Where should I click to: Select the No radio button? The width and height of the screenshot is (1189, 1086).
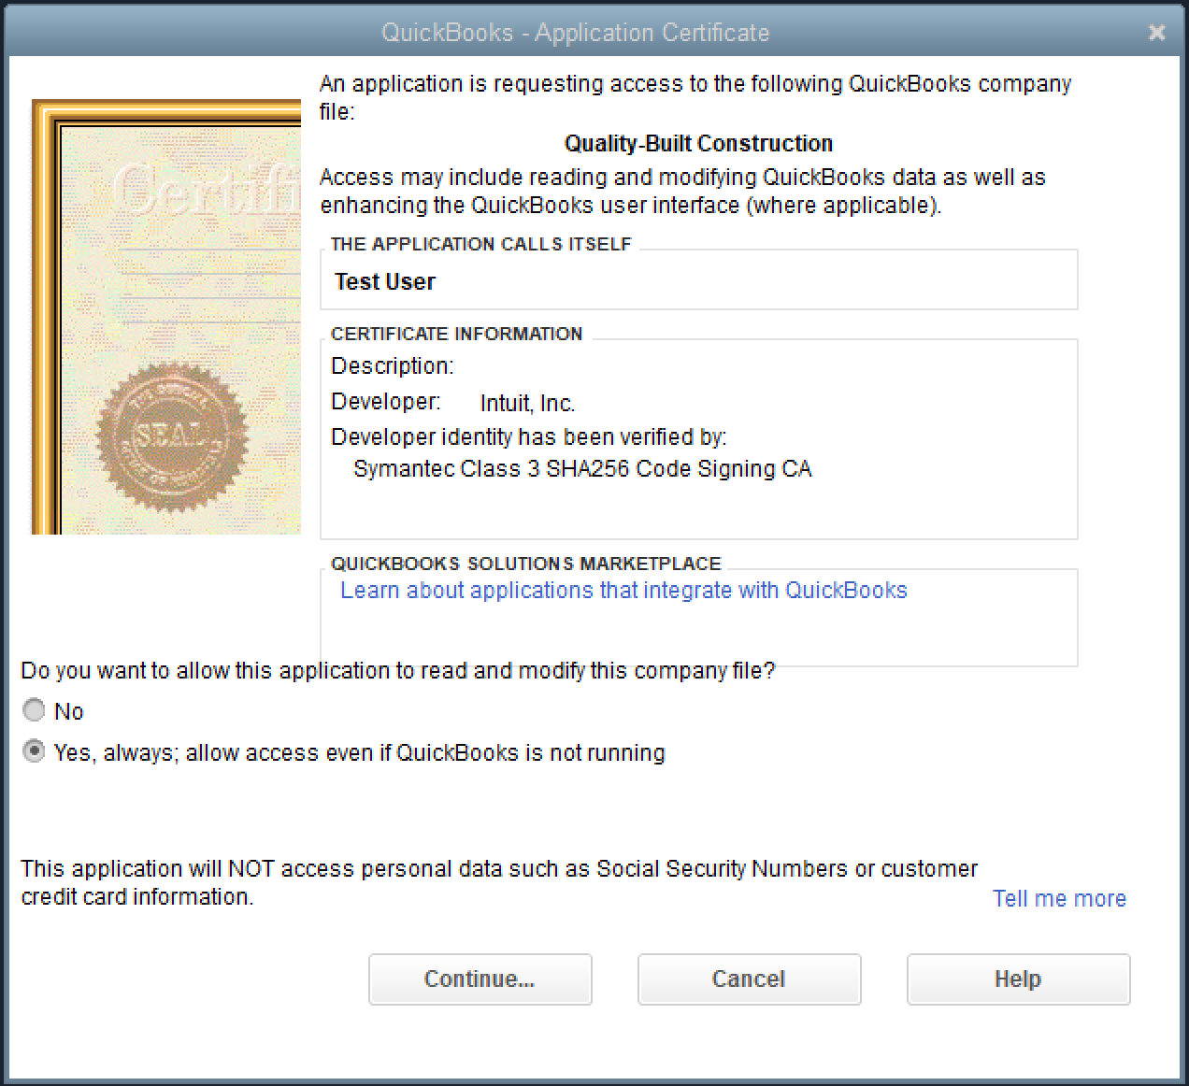click(x=35, y=710)
